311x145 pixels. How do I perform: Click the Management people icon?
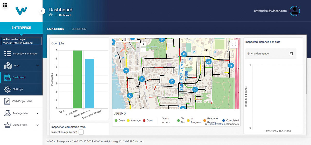[8, 113]
